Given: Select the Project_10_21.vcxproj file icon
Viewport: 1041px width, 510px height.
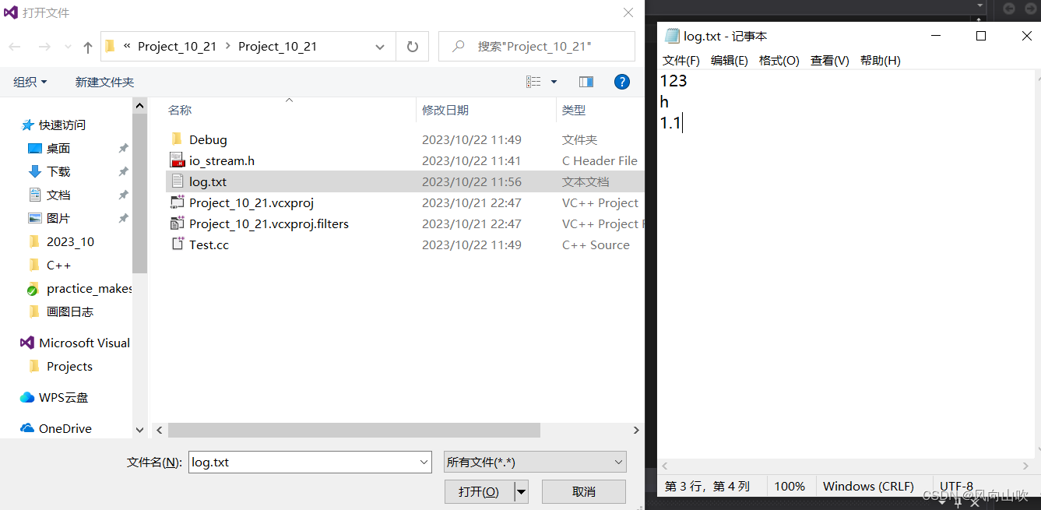Looking at the screenshot, I should (177, 202).
